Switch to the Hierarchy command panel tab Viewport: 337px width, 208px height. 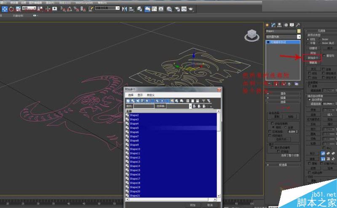pos(279,25)
